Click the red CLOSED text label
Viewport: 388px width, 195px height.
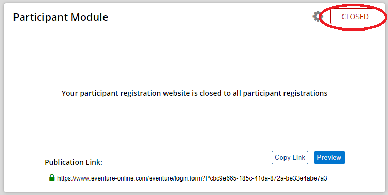[x=355, y=17]
